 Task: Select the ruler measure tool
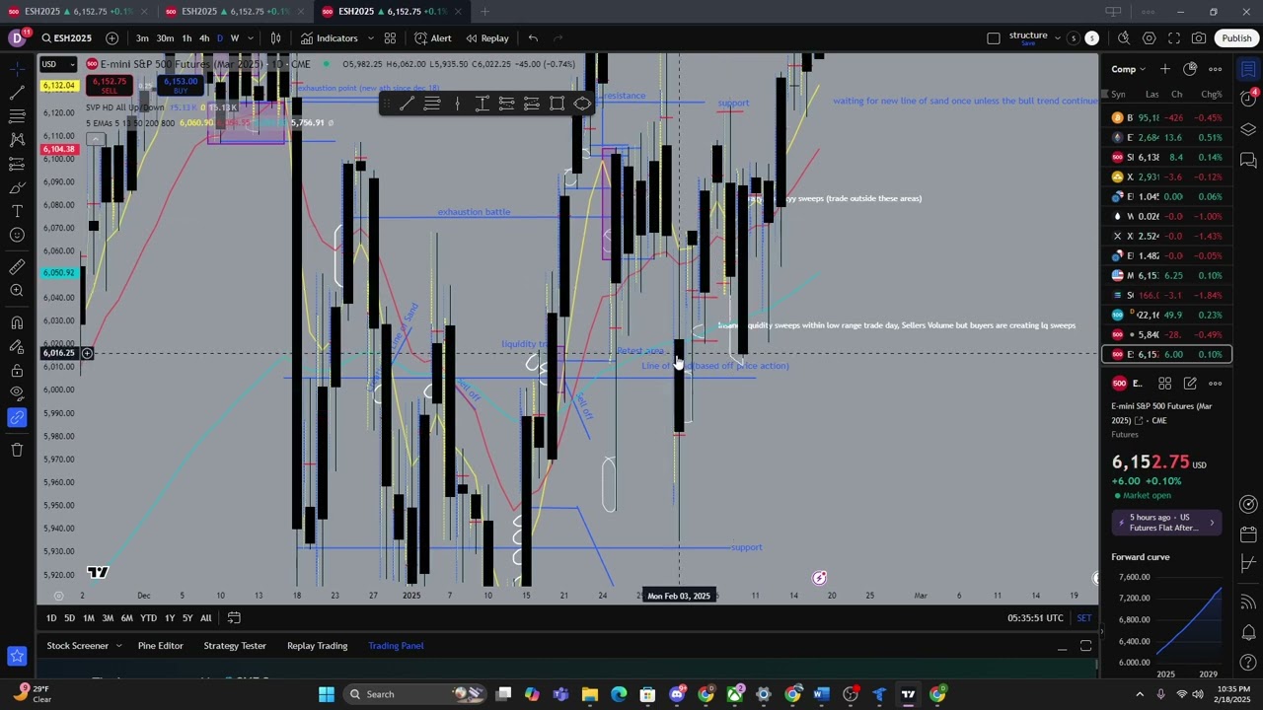17,266
